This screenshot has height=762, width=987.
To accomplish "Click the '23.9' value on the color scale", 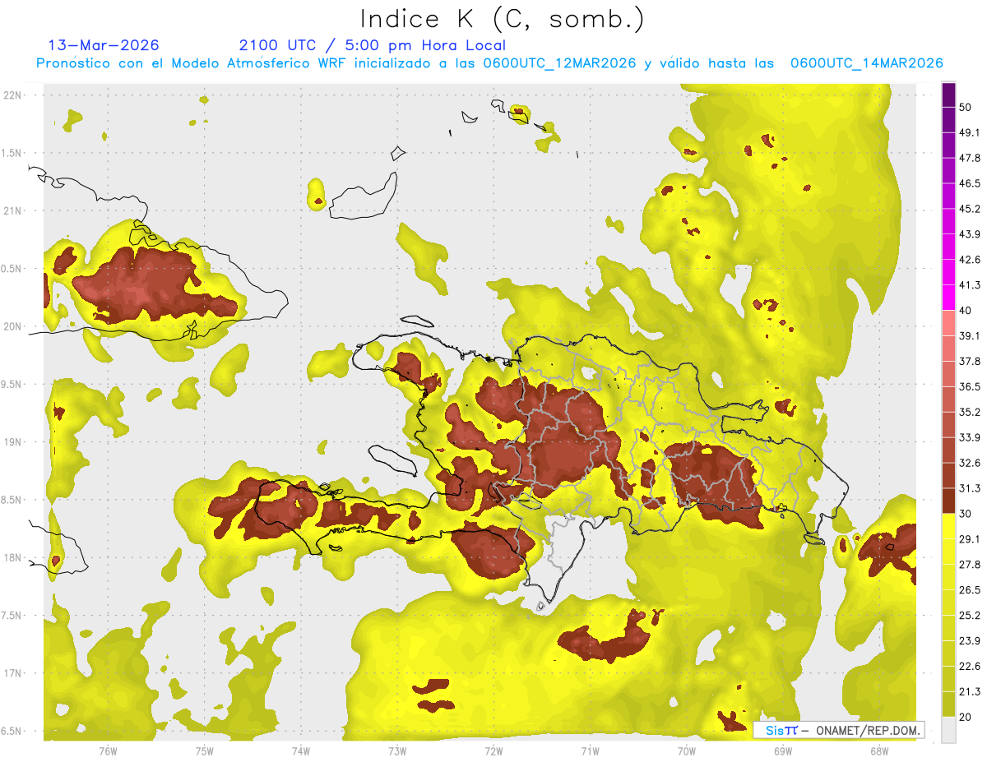I will pos(970,641).
